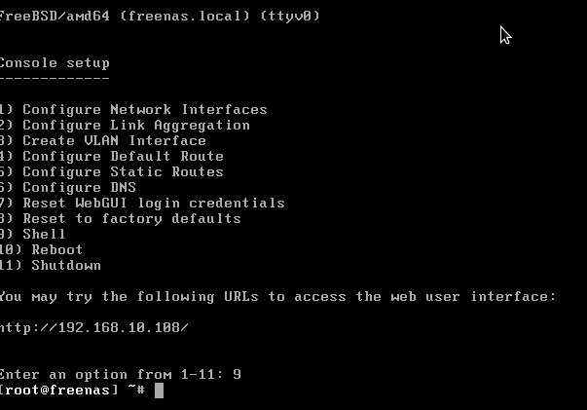Click the Configure Link Aggregation option
This screenshot has width=587, height=410.
pos(125,126)
